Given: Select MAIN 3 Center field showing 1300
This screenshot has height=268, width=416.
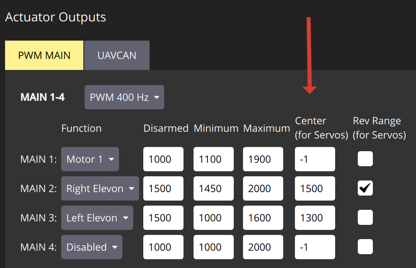Looking at the screenshot, I should tap(315, 218).
